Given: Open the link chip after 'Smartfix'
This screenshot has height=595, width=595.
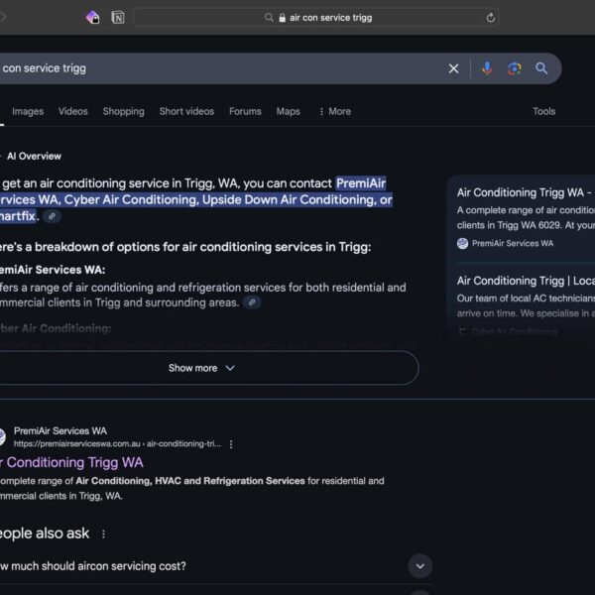Looking at the screenshot, I should (52, 216).
